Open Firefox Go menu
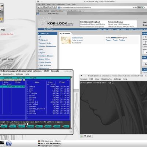Viewport: 147px width, 147px height. point(53,4)
